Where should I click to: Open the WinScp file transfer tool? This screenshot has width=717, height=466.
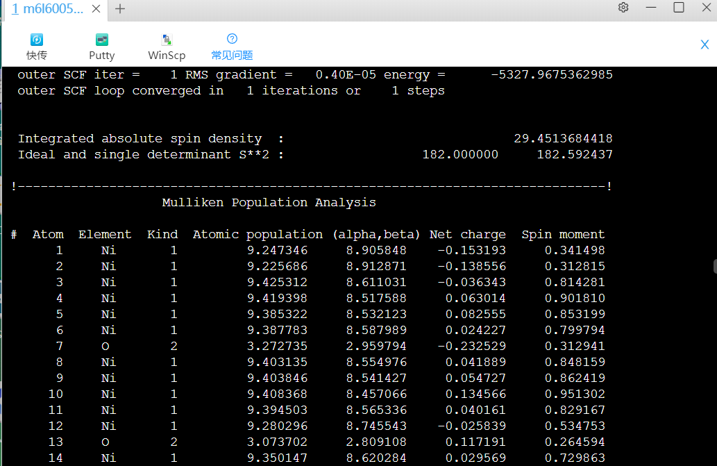click(x=167, y=47)
